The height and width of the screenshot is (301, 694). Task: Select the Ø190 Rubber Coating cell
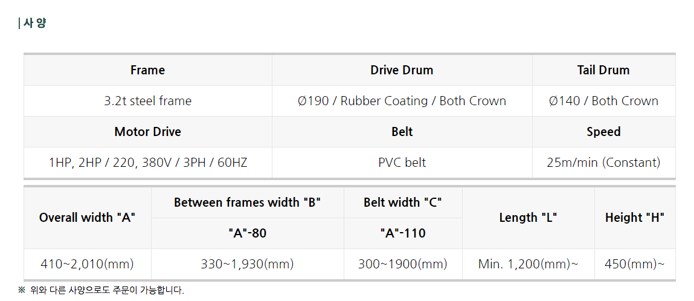tap(402, 101)
